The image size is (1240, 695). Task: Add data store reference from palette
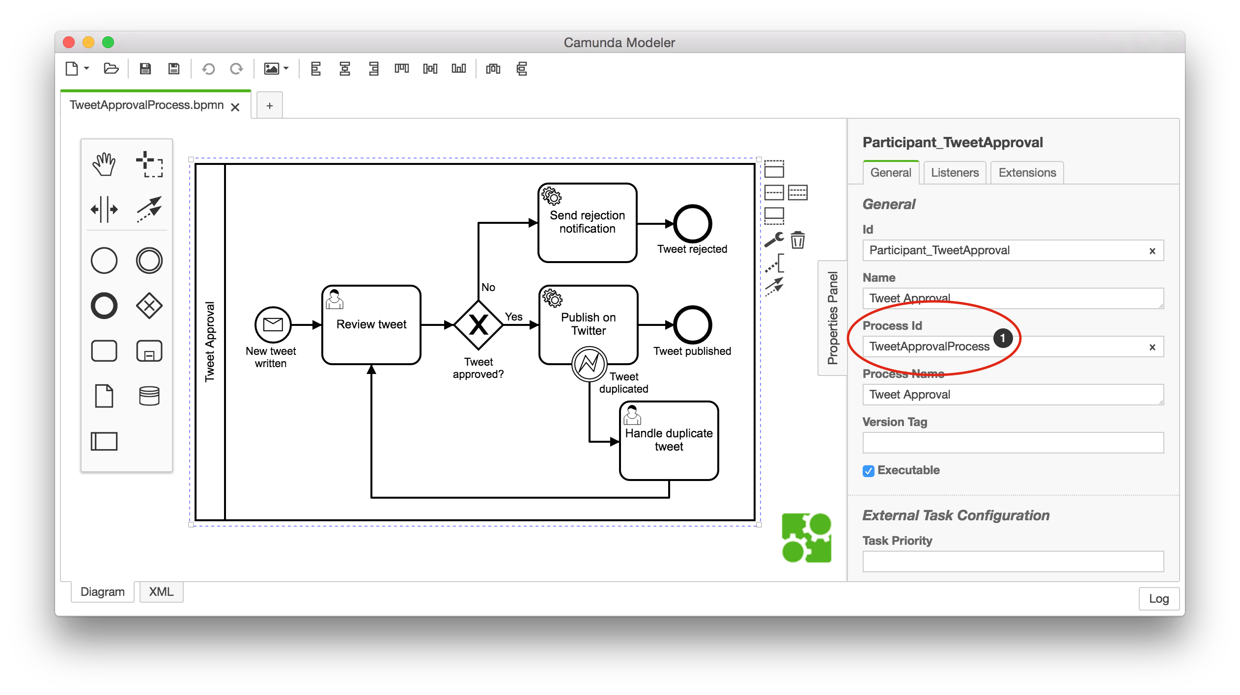pyautogui.click(x=149, y=396)
